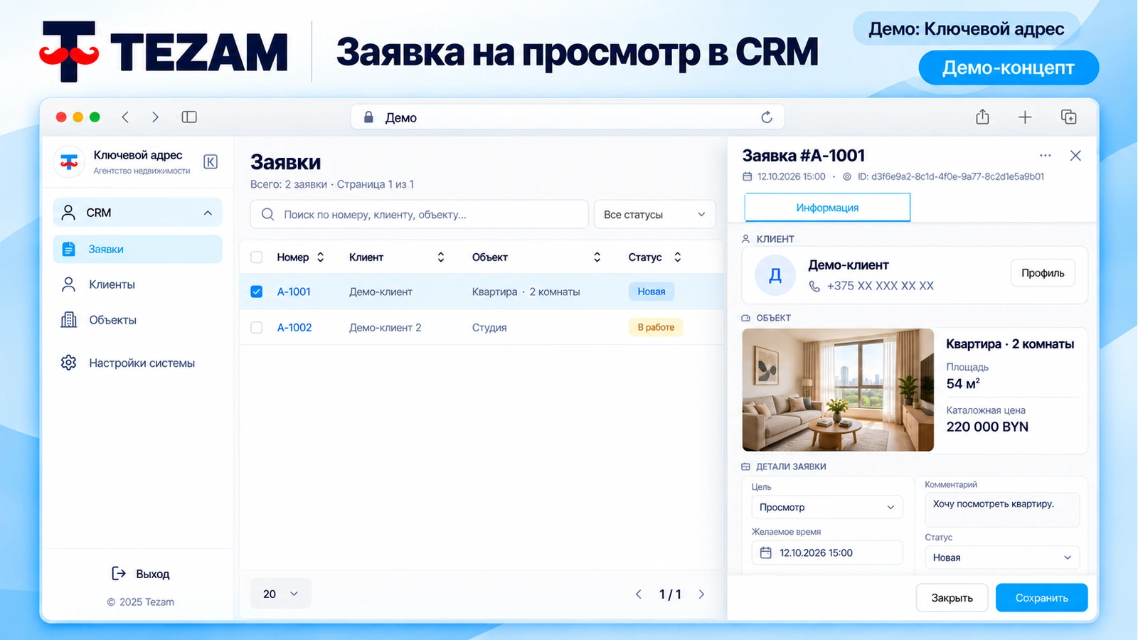Open the A-1002 request link

[294, 328]
